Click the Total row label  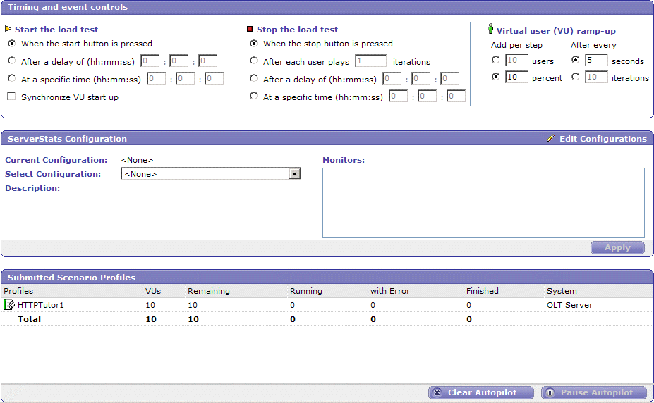tap(29, 319)
